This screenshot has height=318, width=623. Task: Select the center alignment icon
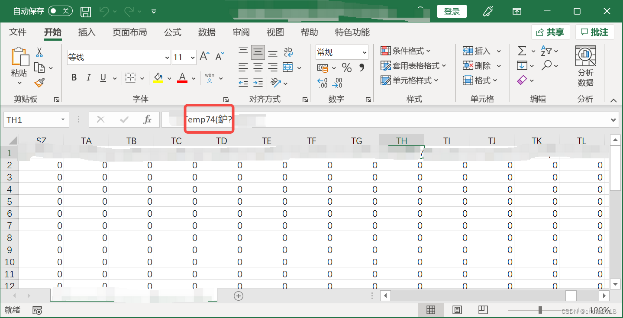tap(258, 67)
